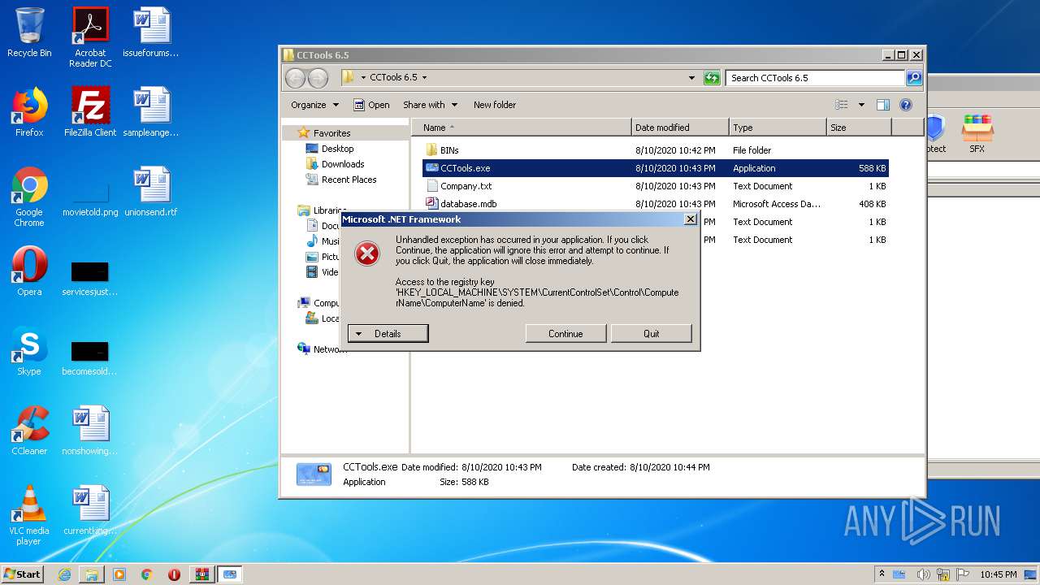Screen dimensions: 1040x585
Task: Open the FileZilla Client shortcut
Action: (x=90, y=112)
